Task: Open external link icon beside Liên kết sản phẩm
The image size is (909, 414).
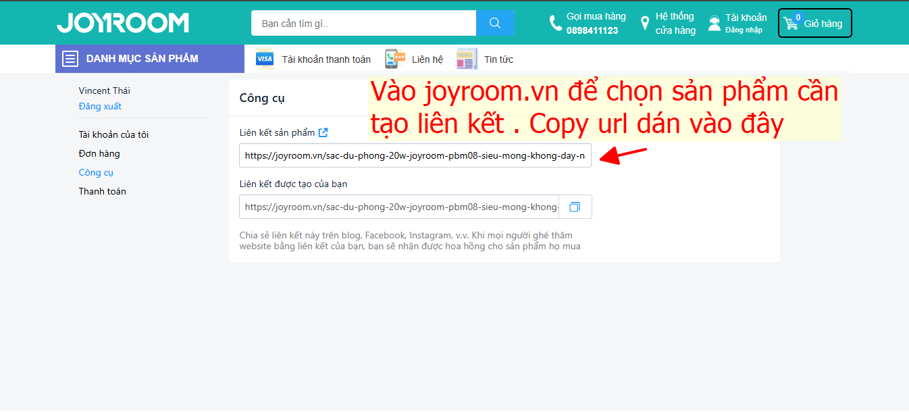Action: pos(323,132)
